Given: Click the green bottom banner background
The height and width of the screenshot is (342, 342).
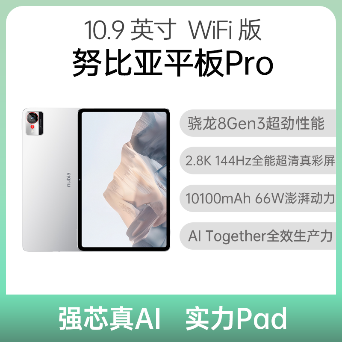Looking at the screenshot, I should coord(171,318).
